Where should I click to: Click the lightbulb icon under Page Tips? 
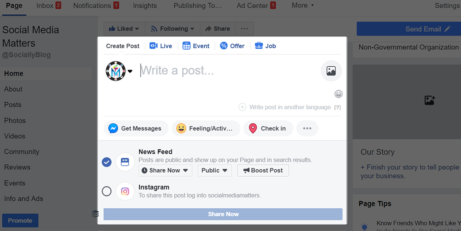click(x=365, y=226)
